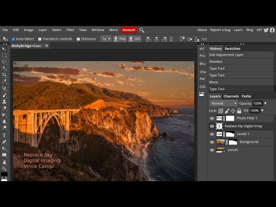Select the Brush tool
Image resolution: width=276 pixels, height=207 pixels.
(4, 95)
